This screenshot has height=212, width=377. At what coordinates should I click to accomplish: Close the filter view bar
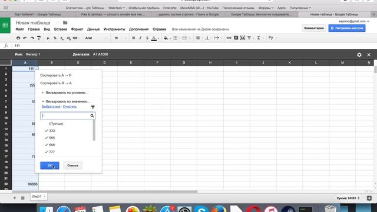pos(369,55)
